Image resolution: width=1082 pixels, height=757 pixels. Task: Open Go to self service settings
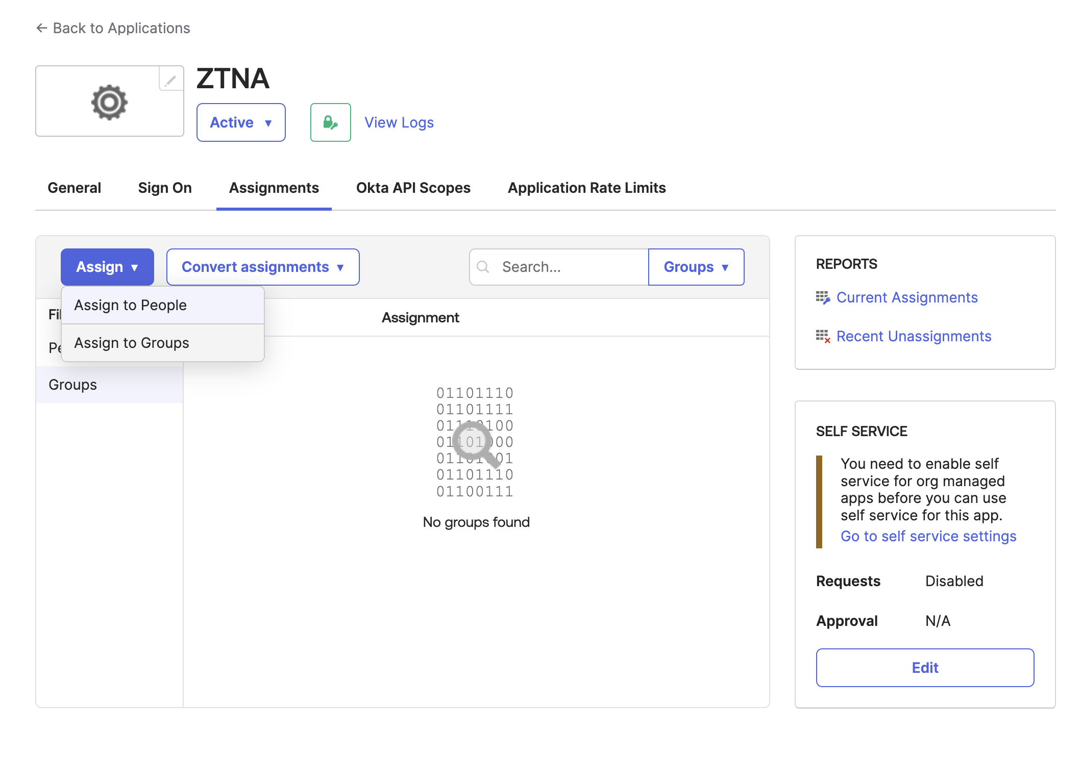928,536
